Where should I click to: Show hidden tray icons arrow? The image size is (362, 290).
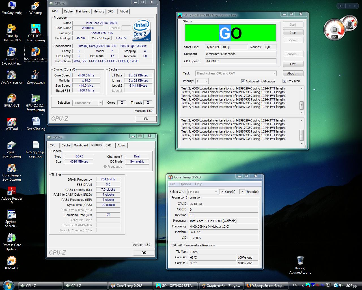[x=303, y=285]
